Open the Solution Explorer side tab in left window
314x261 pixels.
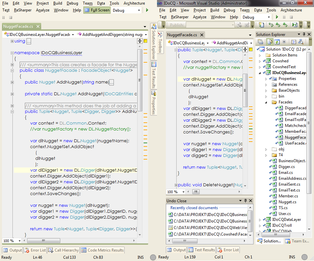(154, 41)
